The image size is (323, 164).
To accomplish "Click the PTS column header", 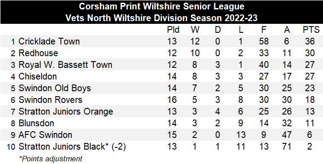I will (x=311, y=30).
